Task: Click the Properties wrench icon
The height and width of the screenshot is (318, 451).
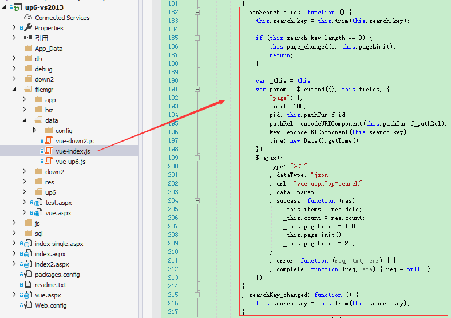Action: pyautogui.click(x=28, y=28)
